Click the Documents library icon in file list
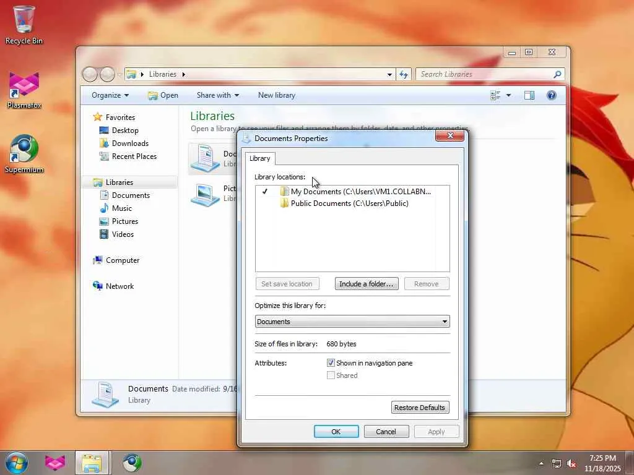This screenshot has height=475, width=634. [x=206, y=158]
